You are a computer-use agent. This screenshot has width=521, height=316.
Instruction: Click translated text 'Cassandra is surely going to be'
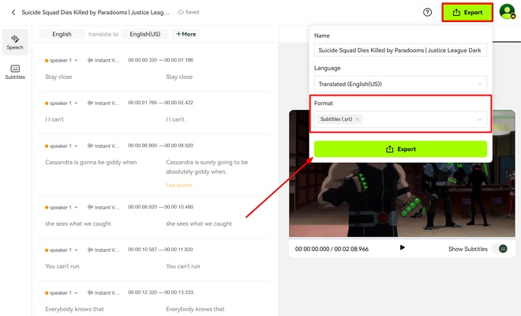point(207,162)
